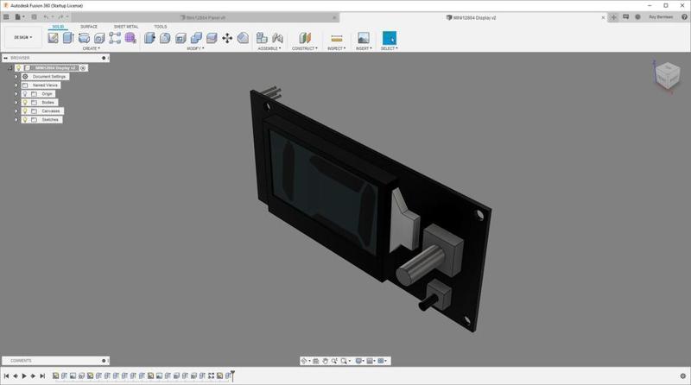Select the Orbit tool in navigation bar
The width and height of the screenshot is (691, 385).
tap(304, 361)
